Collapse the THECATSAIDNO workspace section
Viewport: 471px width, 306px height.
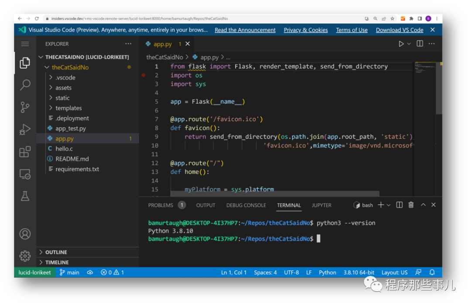(87, 57)
